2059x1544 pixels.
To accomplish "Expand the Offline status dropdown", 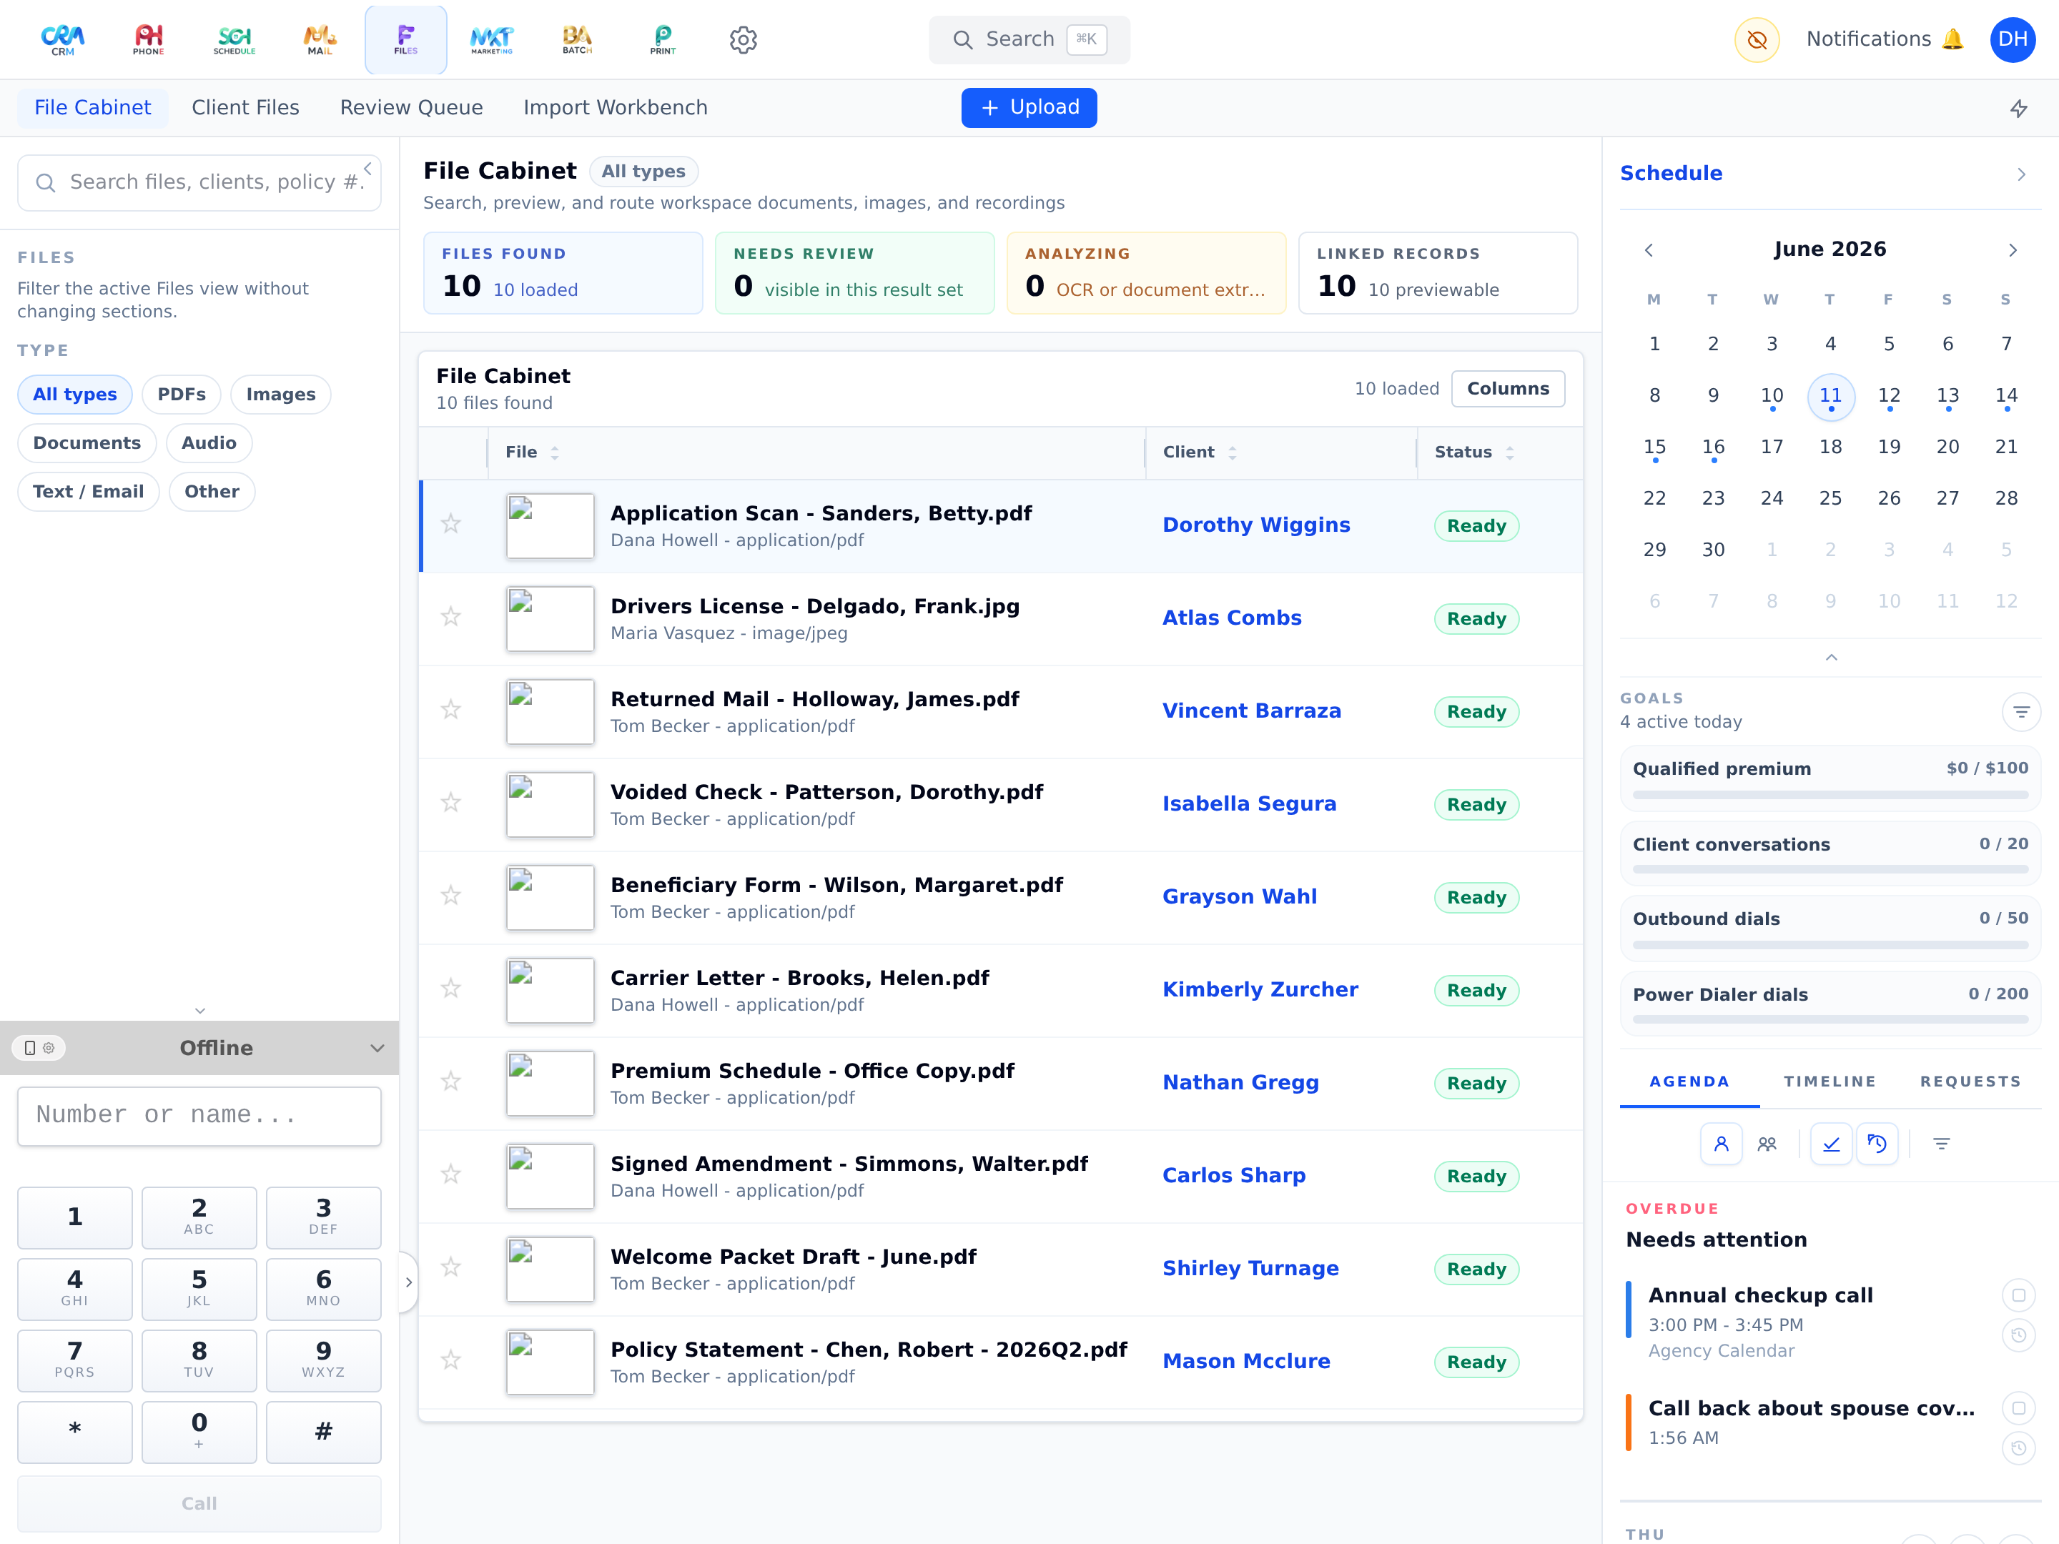I will point(377,1048).
